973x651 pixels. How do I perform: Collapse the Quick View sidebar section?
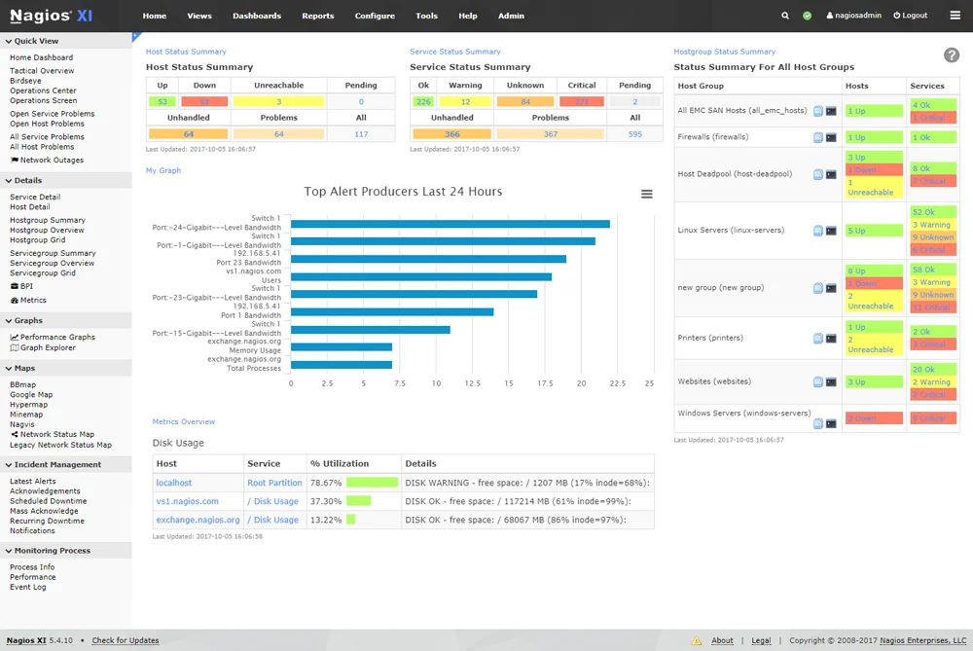[9, 40]
